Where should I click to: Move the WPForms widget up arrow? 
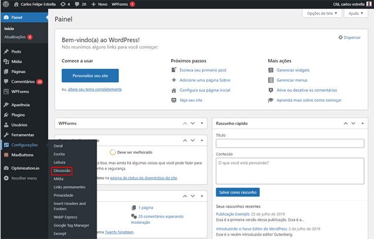click(186, 123)
